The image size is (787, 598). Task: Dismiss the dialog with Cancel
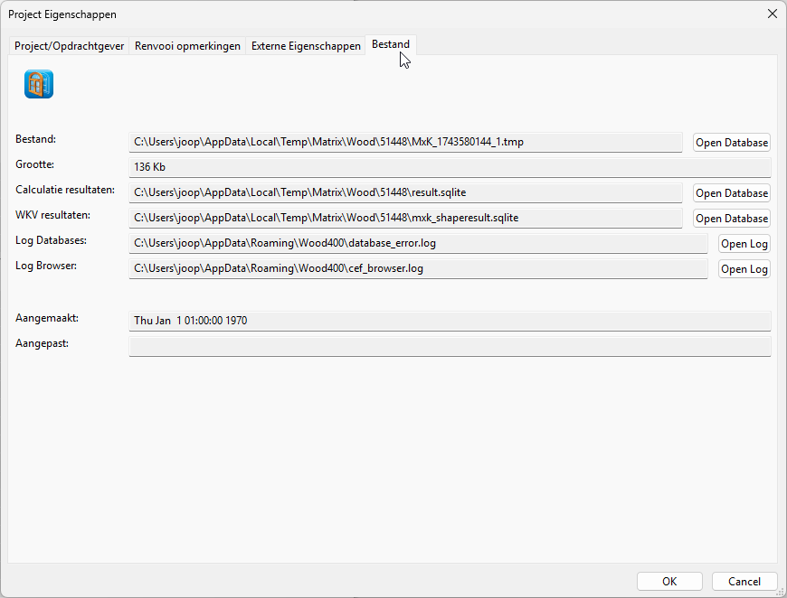pyautogui.click(x=744, y=581)
